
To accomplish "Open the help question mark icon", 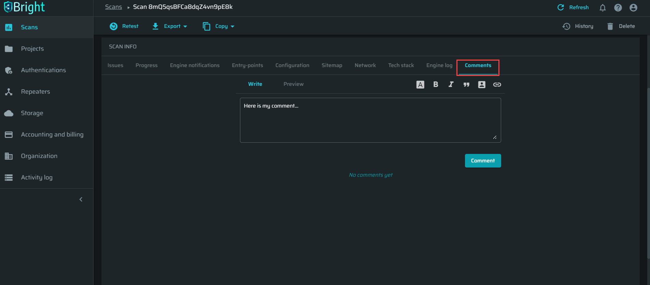I will [618, 7].
